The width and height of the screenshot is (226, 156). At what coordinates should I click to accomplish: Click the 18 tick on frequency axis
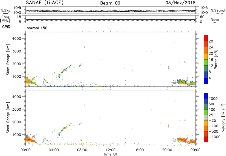[x=19, y=17]
